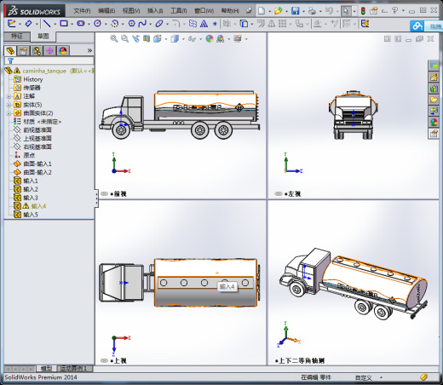
Task: Expand the 实体(5) tree node
Action: pos(9,105)
